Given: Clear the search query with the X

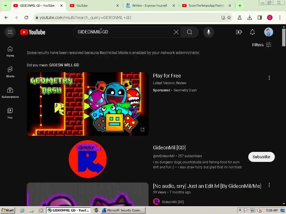Looking at the screenshot, I should (x=176, y=32).
